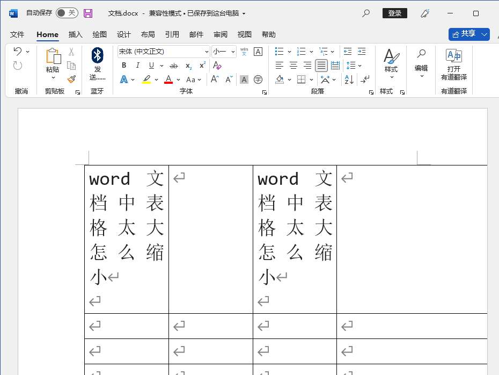Click the 共享 share button
Image resolution: width=499 pixels, height=375 pixels.
tap(464, 34)
